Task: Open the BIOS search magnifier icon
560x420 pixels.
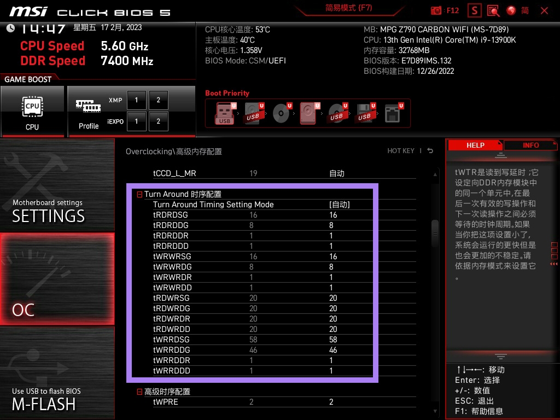Action: point(493,11)
